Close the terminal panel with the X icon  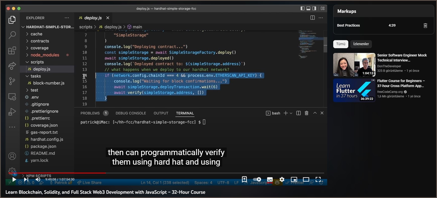322,113
